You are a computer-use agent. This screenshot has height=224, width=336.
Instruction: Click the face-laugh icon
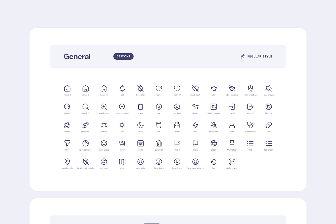point(159,162)
